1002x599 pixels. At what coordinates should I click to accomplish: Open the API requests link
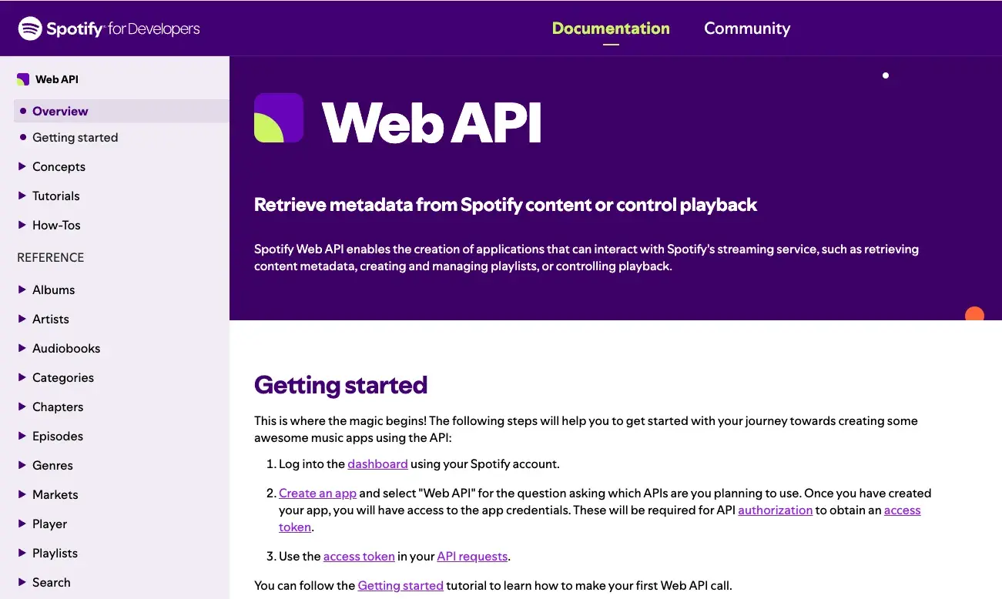472,556
